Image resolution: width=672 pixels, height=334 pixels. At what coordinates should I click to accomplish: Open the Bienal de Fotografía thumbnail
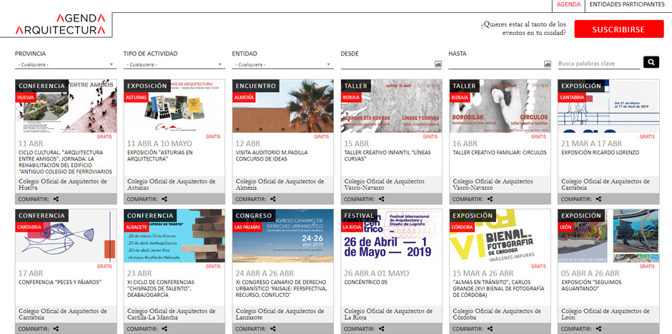(500, 236)
